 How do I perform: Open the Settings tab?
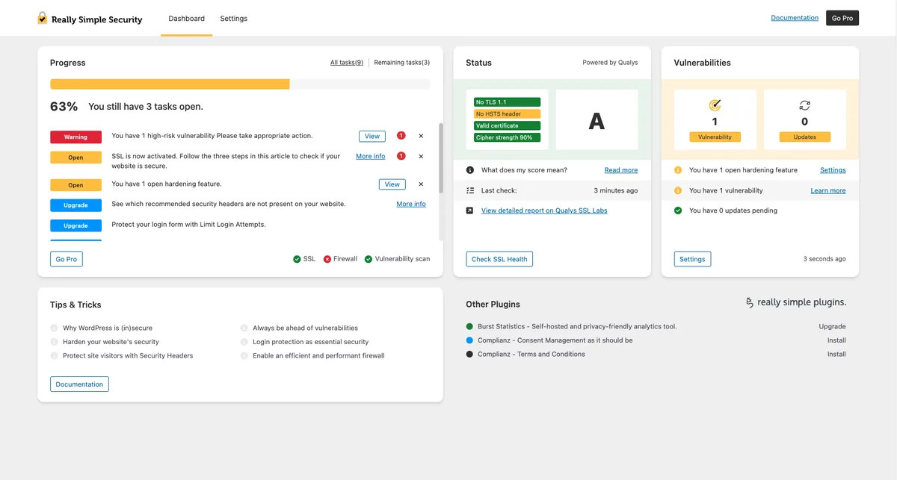[233, 18]
